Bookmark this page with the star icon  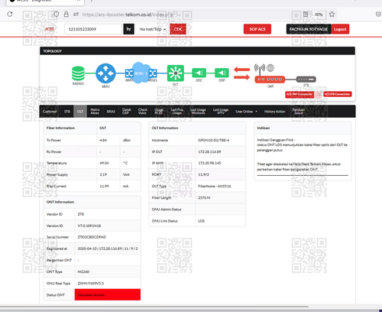click(332, 15)
